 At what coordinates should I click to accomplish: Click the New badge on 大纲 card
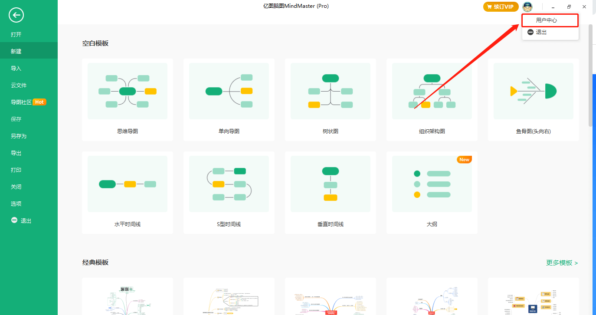point(464,160)
